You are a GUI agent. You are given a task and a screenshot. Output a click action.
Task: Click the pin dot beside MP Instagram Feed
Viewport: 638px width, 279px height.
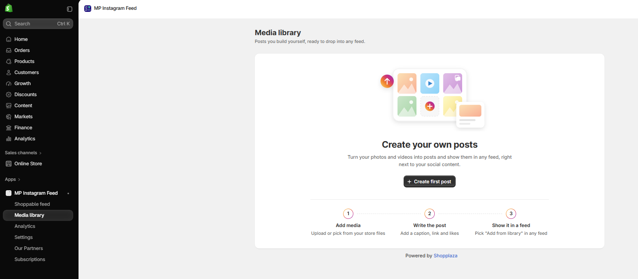click(x=68, y=193)
